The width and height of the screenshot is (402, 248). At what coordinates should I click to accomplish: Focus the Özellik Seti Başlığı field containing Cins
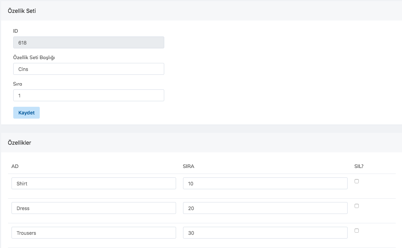pyautogui.click(x=89, y=69)
